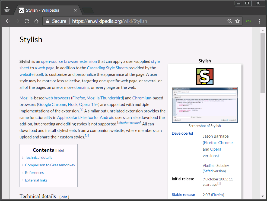Open a new tab next to Stylish tab
Screen dimensions: 267x201
click(x=88, y=10)
